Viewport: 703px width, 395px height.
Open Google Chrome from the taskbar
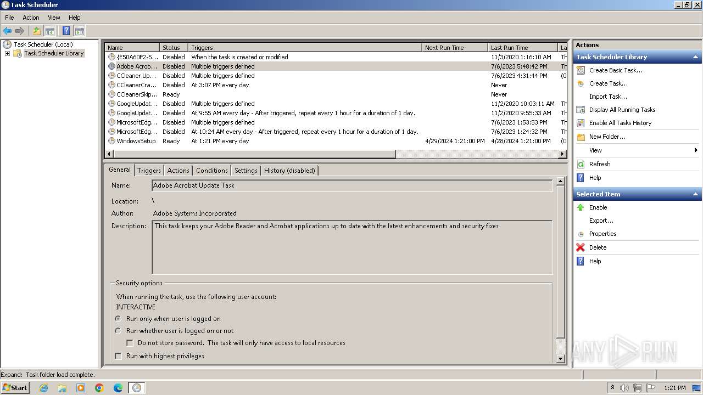[99, 388]
